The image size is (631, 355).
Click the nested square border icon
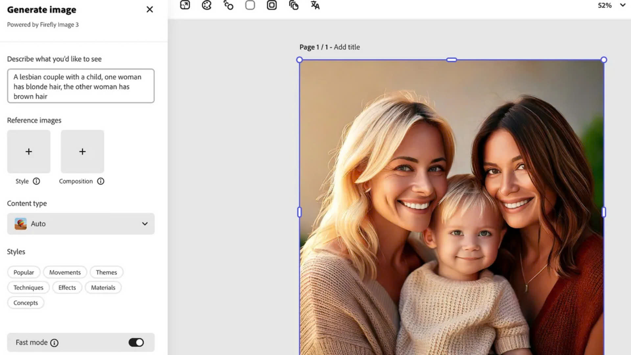tap(271, 5)
